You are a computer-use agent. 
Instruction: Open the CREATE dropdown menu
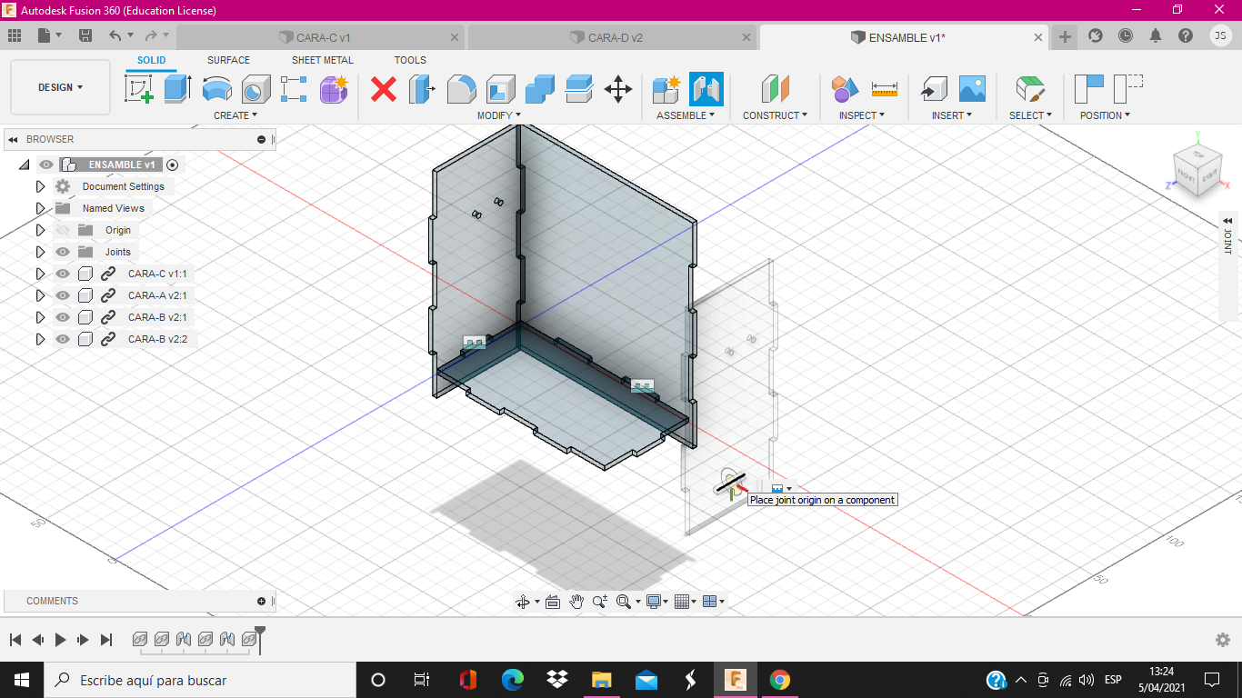coord(235,115)
